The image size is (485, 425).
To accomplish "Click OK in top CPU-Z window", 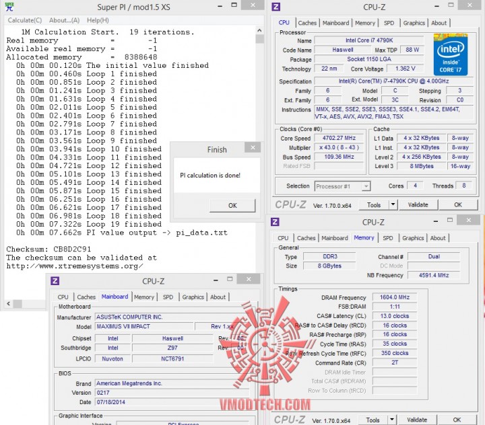I will click(458, 205).
